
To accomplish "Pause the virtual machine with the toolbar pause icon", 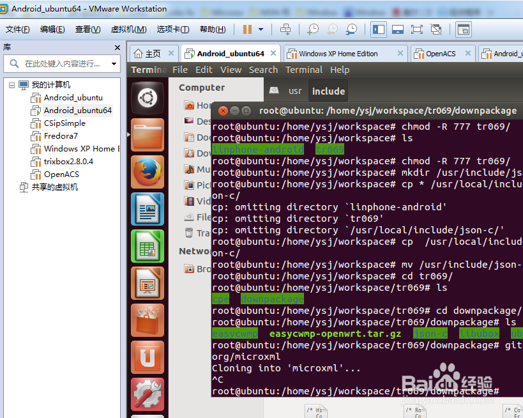I will (x=247, y=29).
